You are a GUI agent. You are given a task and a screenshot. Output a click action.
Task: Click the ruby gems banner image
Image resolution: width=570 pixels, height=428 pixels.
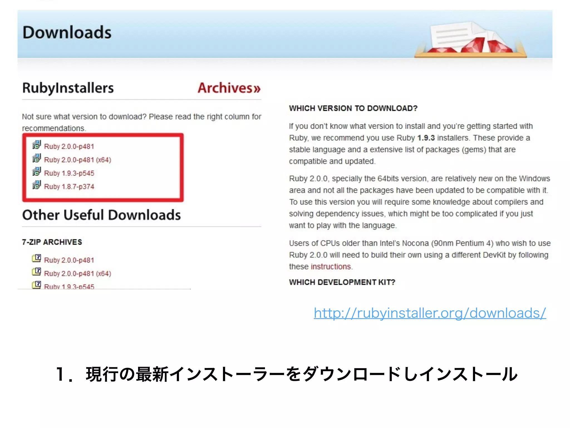pos(470,39)
